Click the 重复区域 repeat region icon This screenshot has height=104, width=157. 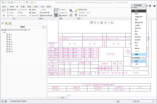click(x=56, y=13)
